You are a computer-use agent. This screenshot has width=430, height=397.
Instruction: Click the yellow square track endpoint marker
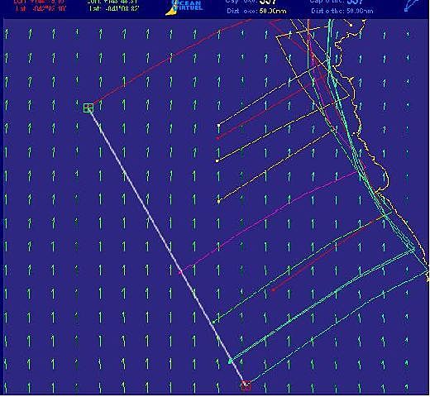tap(217, 160)
